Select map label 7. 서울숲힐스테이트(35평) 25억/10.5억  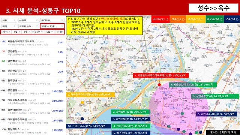pyautogui.click(x=193, y=84)
